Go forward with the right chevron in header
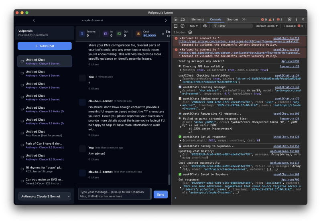This screenshot has width=321, height=223. [166, 20]
